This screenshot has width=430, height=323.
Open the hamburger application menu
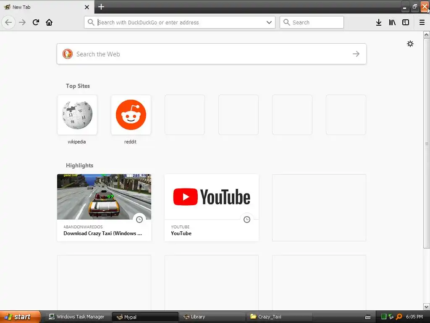click(422, 22)
